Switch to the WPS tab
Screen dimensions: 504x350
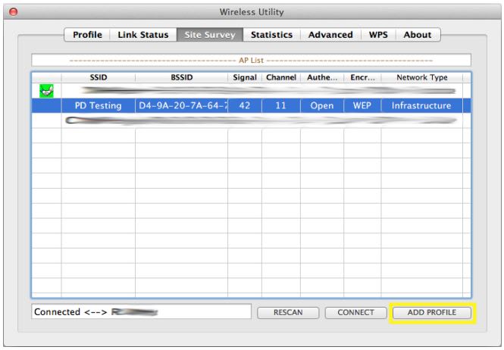(378, 35)
